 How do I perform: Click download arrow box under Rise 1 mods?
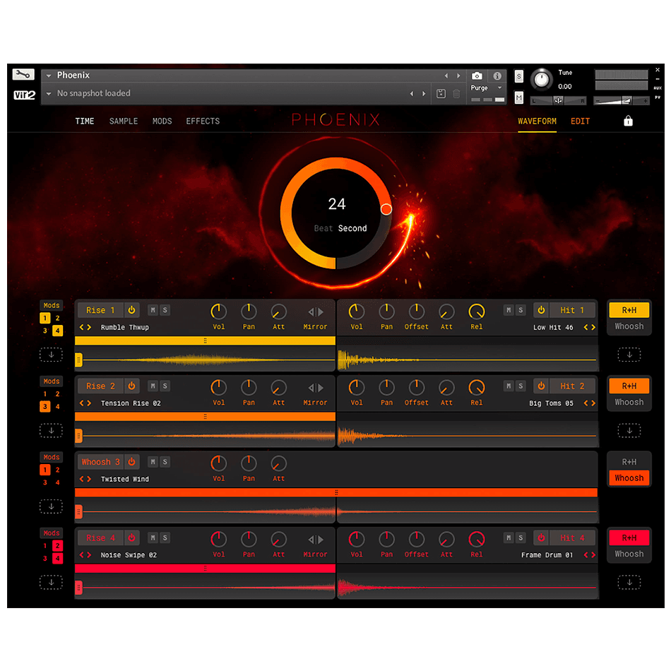[51, 355]
